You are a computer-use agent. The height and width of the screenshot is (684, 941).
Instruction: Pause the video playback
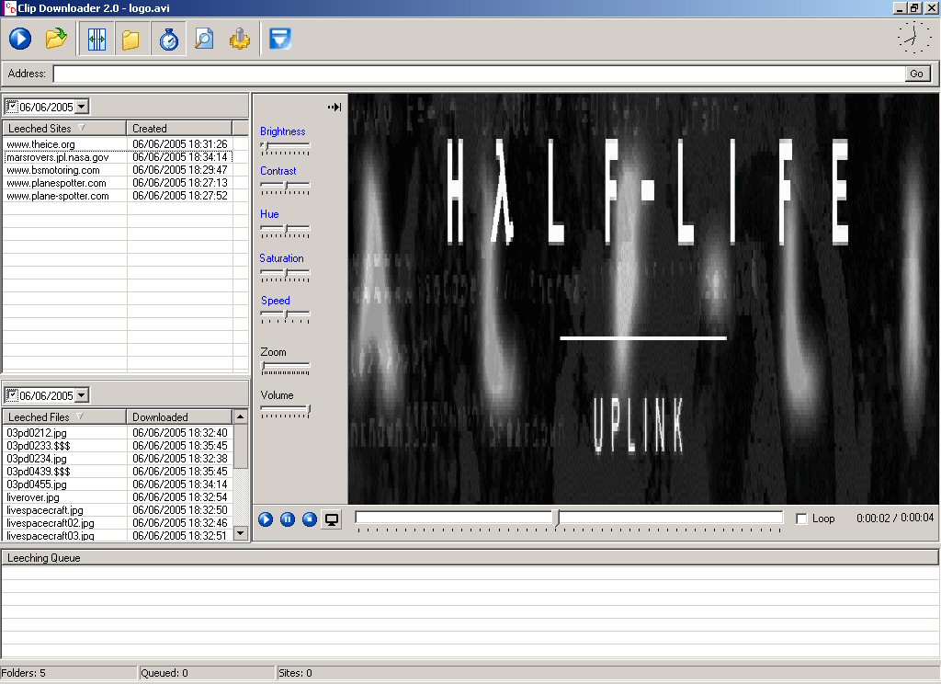tap(288, 519)
